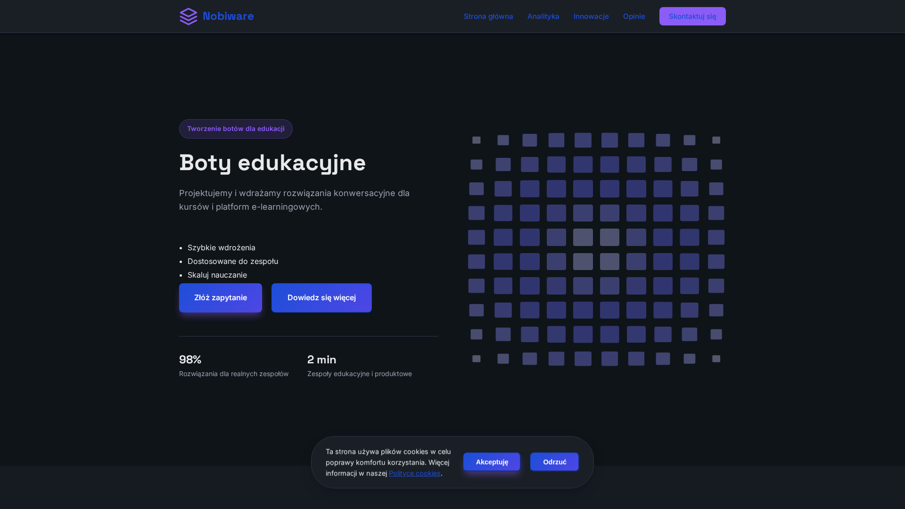Image resolution: width=905 pixels, height=509 pixels.
Task: Click Zespoły edukacyjne i produktowe caption
Action: click(x=360, y=374)
